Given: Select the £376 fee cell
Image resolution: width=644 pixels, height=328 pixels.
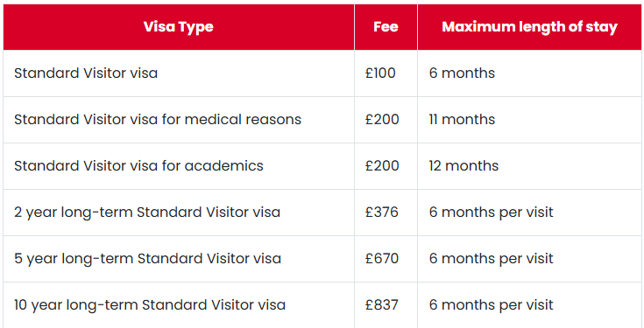Looking at the screenshot, I should pos(382,213).
